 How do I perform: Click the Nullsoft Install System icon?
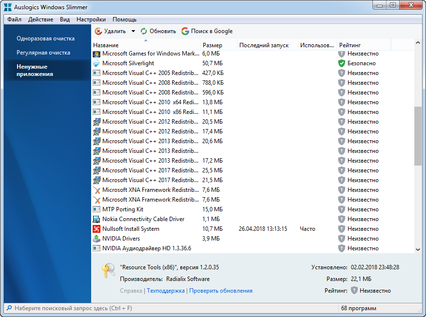pos(97,229)
